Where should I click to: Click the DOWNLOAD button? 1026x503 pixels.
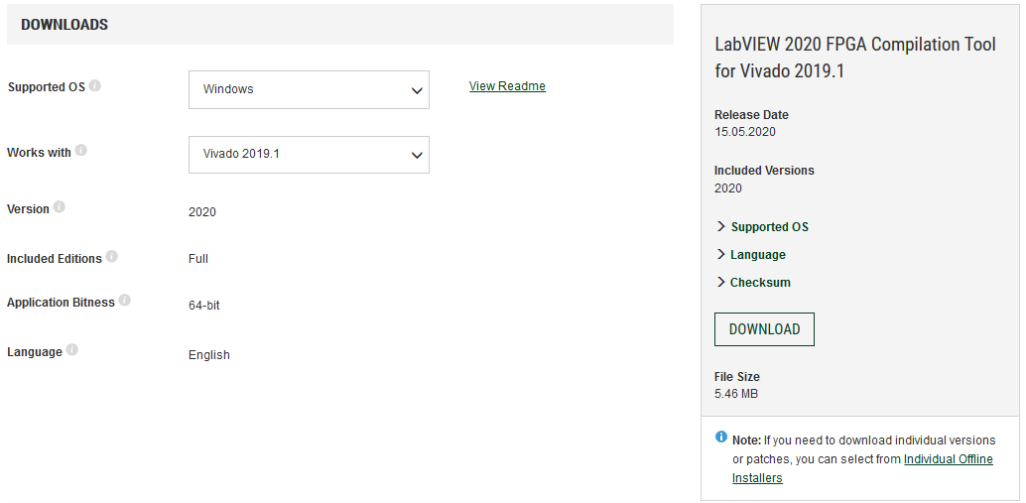click(764, 329)
